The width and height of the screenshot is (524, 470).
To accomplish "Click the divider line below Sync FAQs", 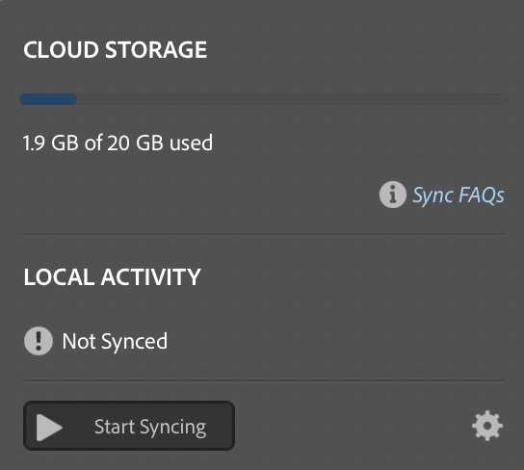I will pos(264,234).
